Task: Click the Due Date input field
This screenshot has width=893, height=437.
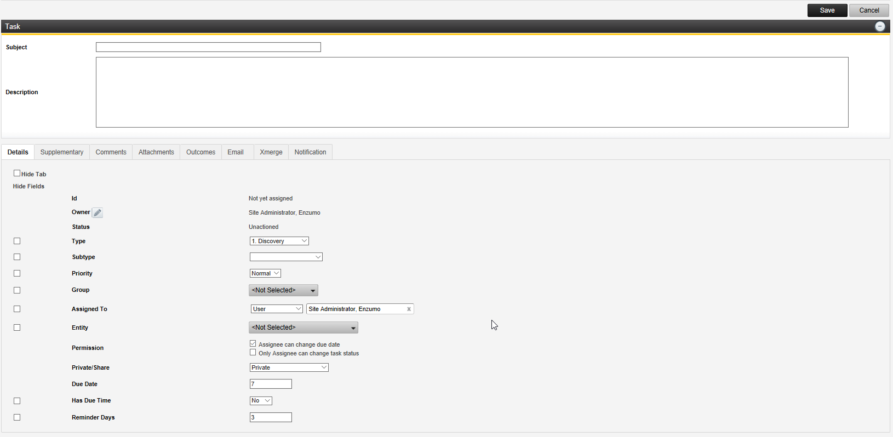Action: 271,384
